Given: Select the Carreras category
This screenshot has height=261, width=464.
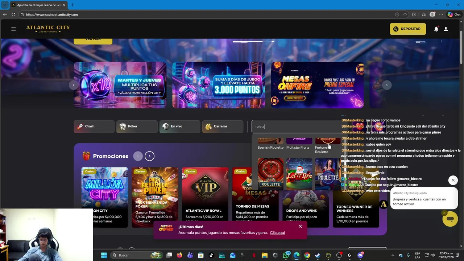Looking at the screenshot, I should point(223,127).
